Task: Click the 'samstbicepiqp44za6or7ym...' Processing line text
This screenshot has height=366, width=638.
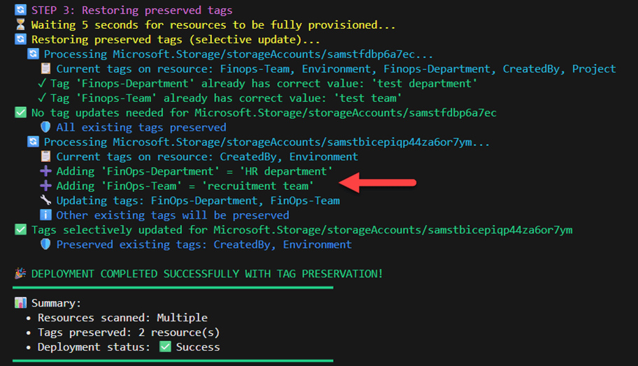Action: click(267, 142)
